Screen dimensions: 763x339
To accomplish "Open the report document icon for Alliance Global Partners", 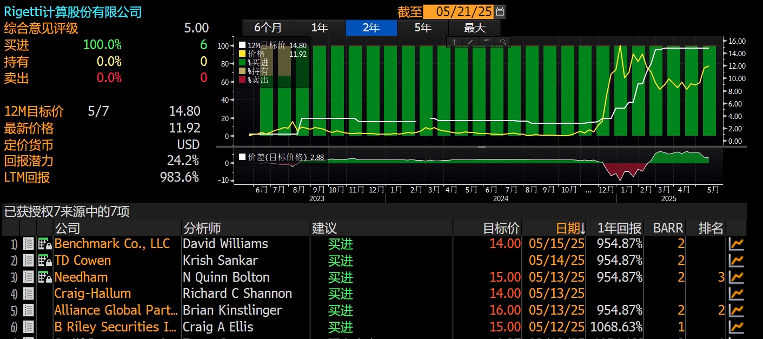I will point(29,311).
